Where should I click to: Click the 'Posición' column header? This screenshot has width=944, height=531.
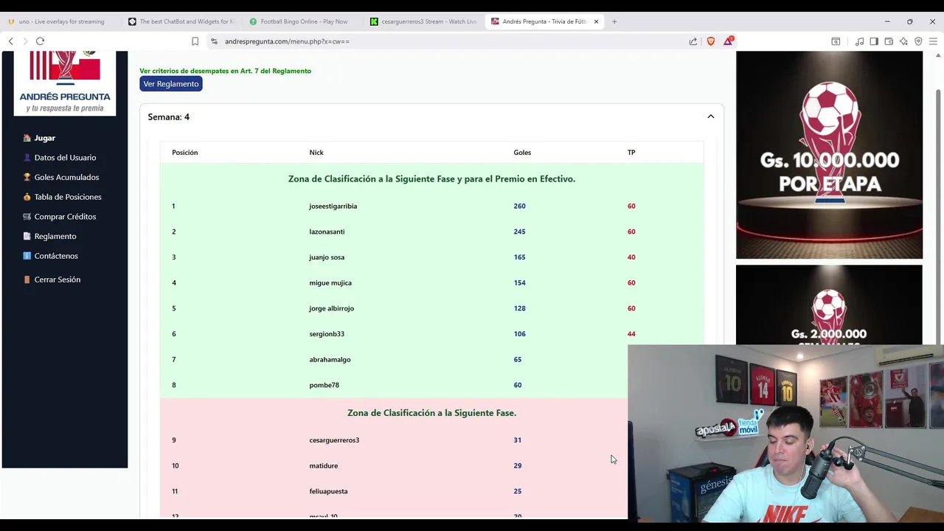point(184,153)
